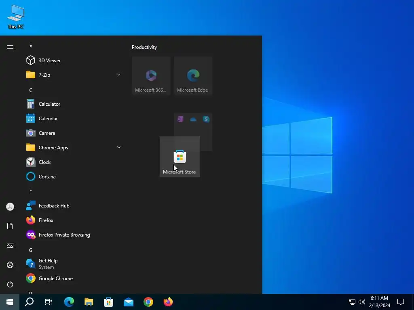Launch Google Chrome from the Start menu list
Screen dimensions: 414x310
pos(74,279)
